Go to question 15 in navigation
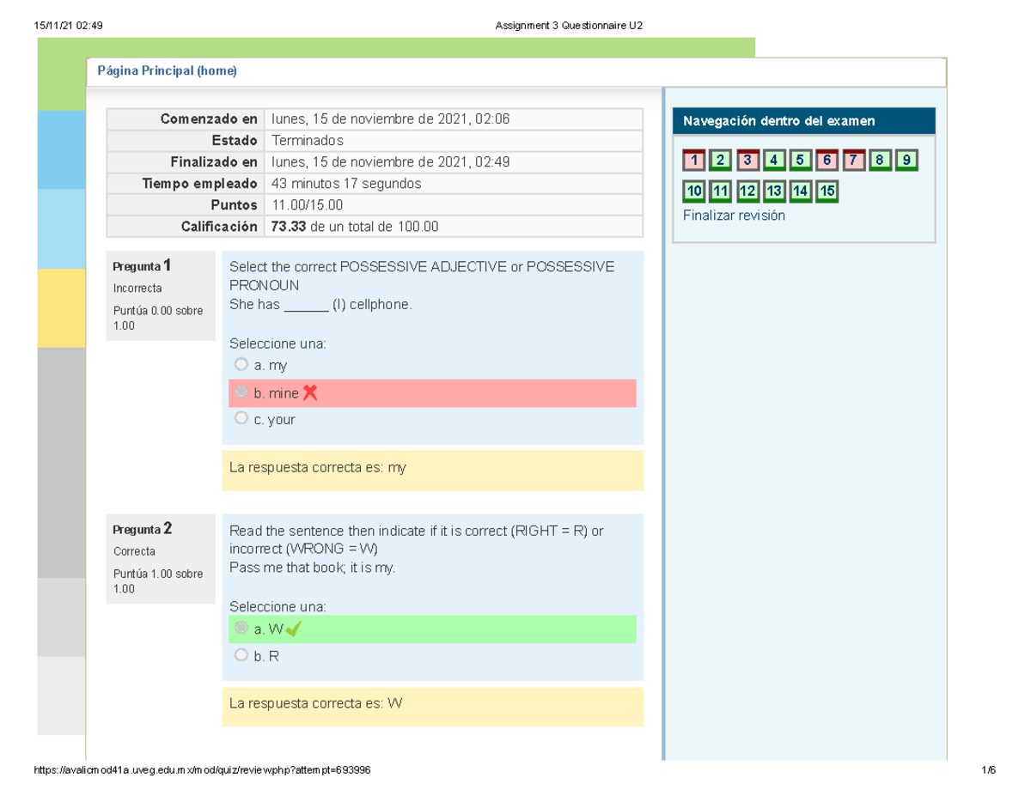 827,191
